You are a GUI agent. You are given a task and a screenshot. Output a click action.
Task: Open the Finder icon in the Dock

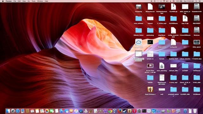[8, 111]
